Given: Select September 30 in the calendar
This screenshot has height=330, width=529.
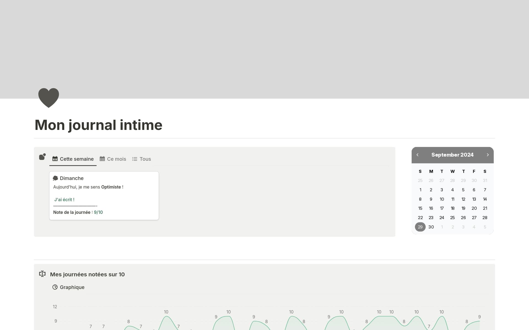Looking at the screenshot, I should tap(431, 227).
